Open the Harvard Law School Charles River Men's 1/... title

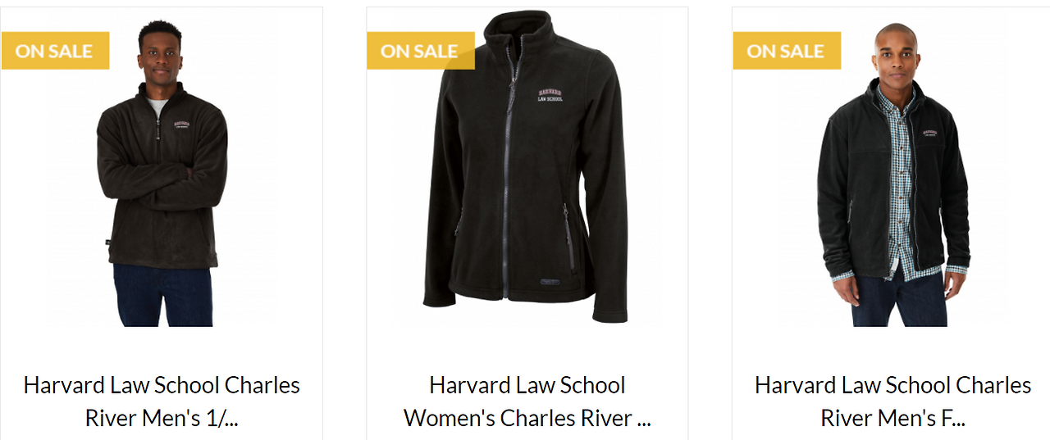click(162, 401)
